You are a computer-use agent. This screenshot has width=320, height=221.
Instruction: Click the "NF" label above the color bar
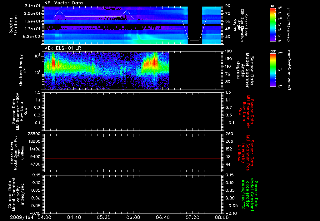273,6
